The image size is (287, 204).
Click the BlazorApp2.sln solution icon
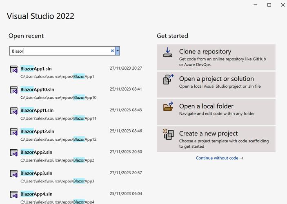(14, 153)
